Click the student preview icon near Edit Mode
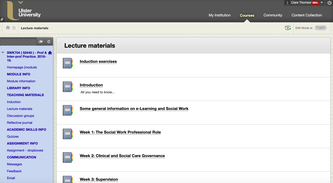 pos(288,28)
